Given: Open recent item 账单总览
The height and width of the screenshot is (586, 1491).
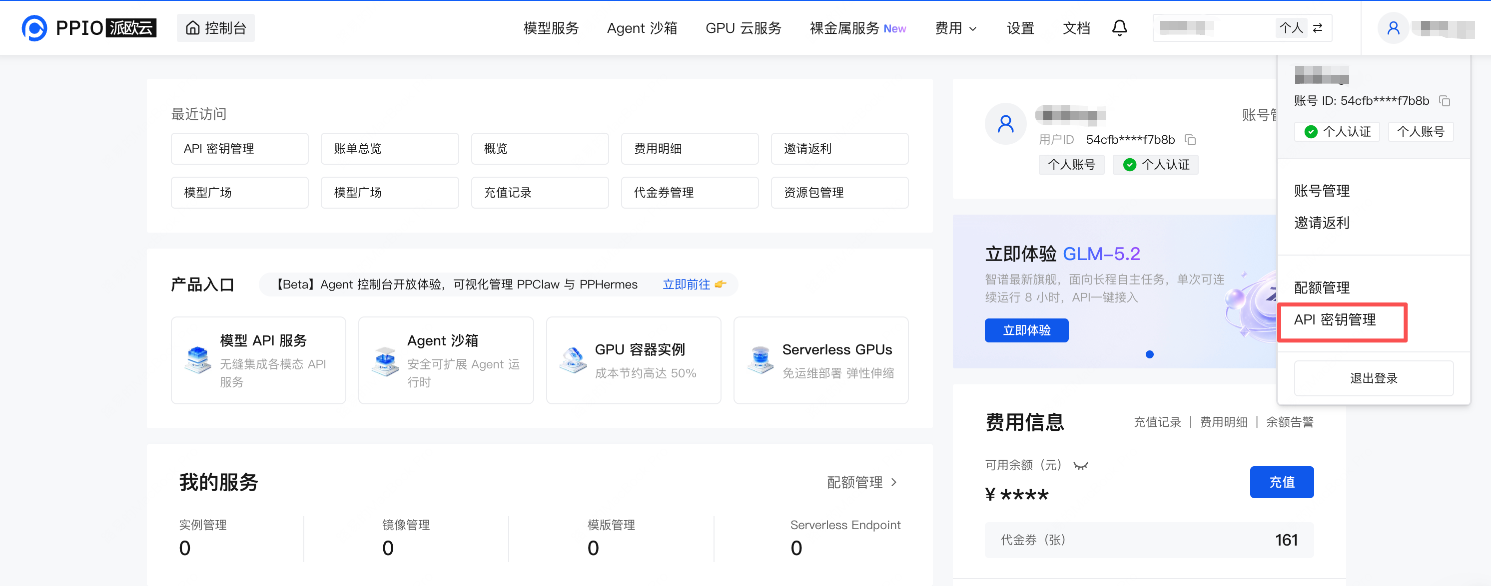Looking at the screenshot, I should [x=390, y=149].
